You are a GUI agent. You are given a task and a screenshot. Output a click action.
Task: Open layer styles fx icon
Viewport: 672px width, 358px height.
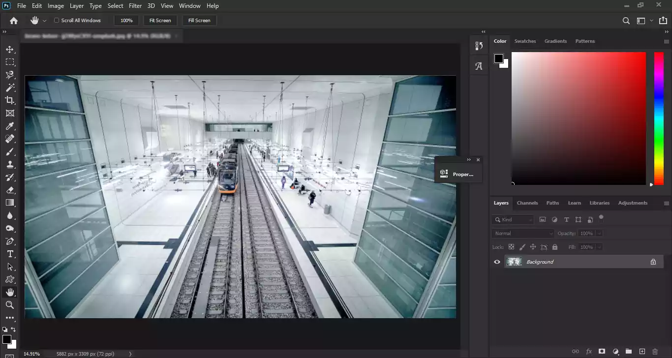pyautogui.click(x=589, y=351)
